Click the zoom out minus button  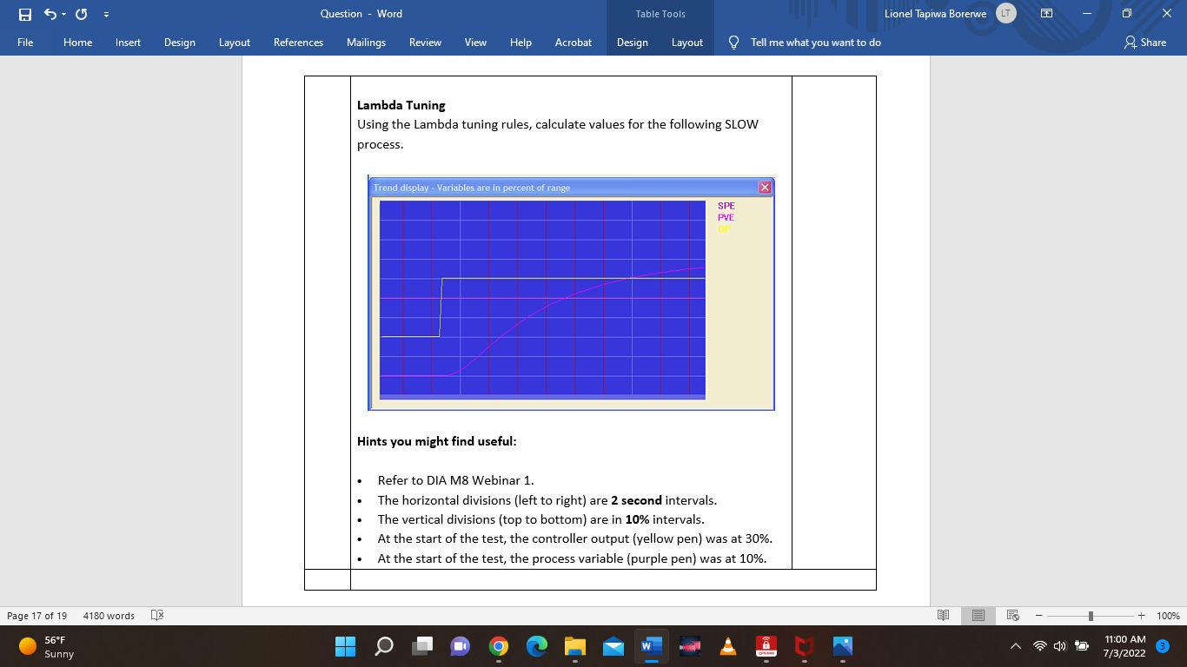tap(1040, 616)
